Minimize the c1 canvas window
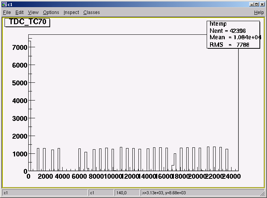Viewport: 267px width, 198px height. pos(251,4)
